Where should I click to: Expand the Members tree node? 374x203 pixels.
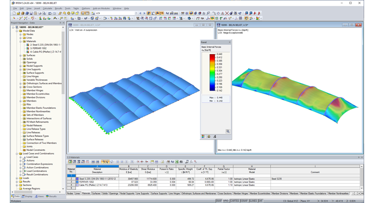[20, 101]
